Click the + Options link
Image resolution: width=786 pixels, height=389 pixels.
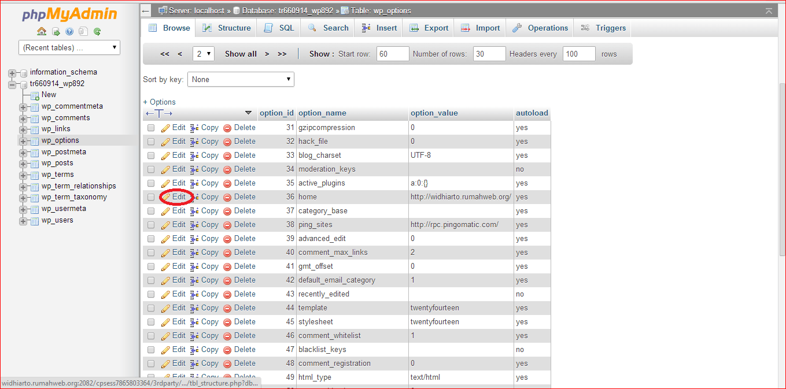coord(160,102)
